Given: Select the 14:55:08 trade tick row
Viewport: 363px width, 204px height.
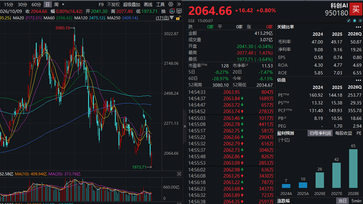Looking at the screenshot, I should pos(231,124).
